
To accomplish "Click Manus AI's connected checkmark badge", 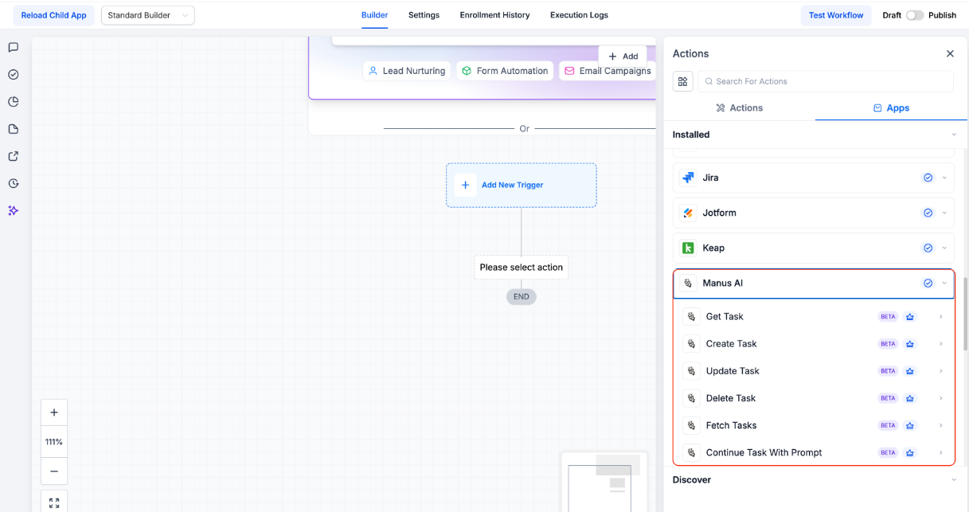I will (928, 283).
